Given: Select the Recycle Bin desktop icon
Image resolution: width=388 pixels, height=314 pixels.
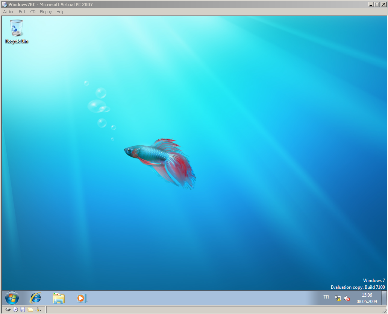Looking at the screenshot, I should tap(17, 32).
